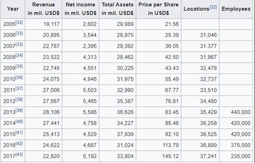Image resolution: width=255 pixels, height=163 pixels.
Task: Follow footnote [39] next to 2013
Action: (19, 110)
